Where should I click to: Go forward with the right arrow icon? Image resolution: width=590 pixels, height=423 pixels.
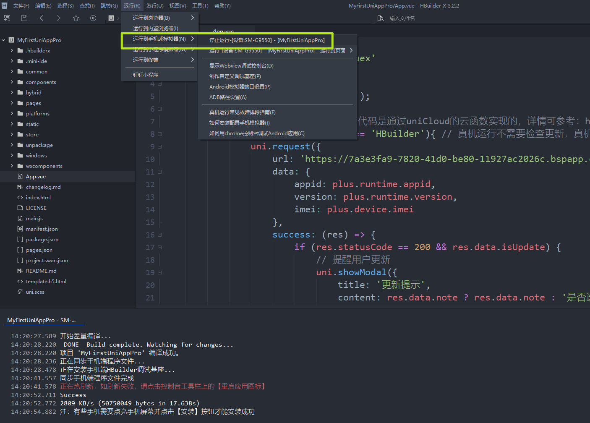tap(58, 18)
